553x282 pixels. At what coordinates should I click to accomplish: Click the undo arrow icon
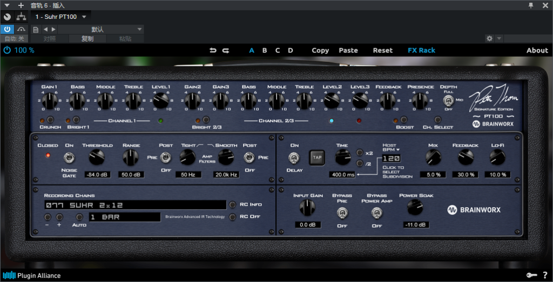[x=213, y=50]
